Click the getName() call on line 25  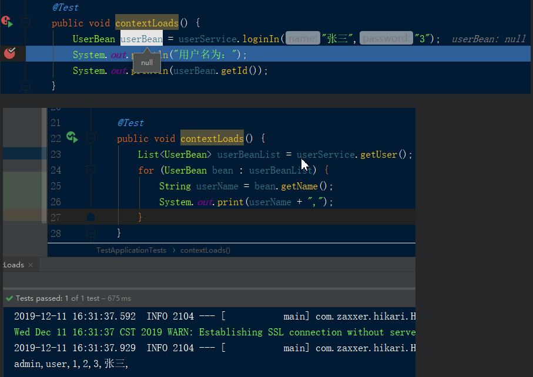[304, 186]
